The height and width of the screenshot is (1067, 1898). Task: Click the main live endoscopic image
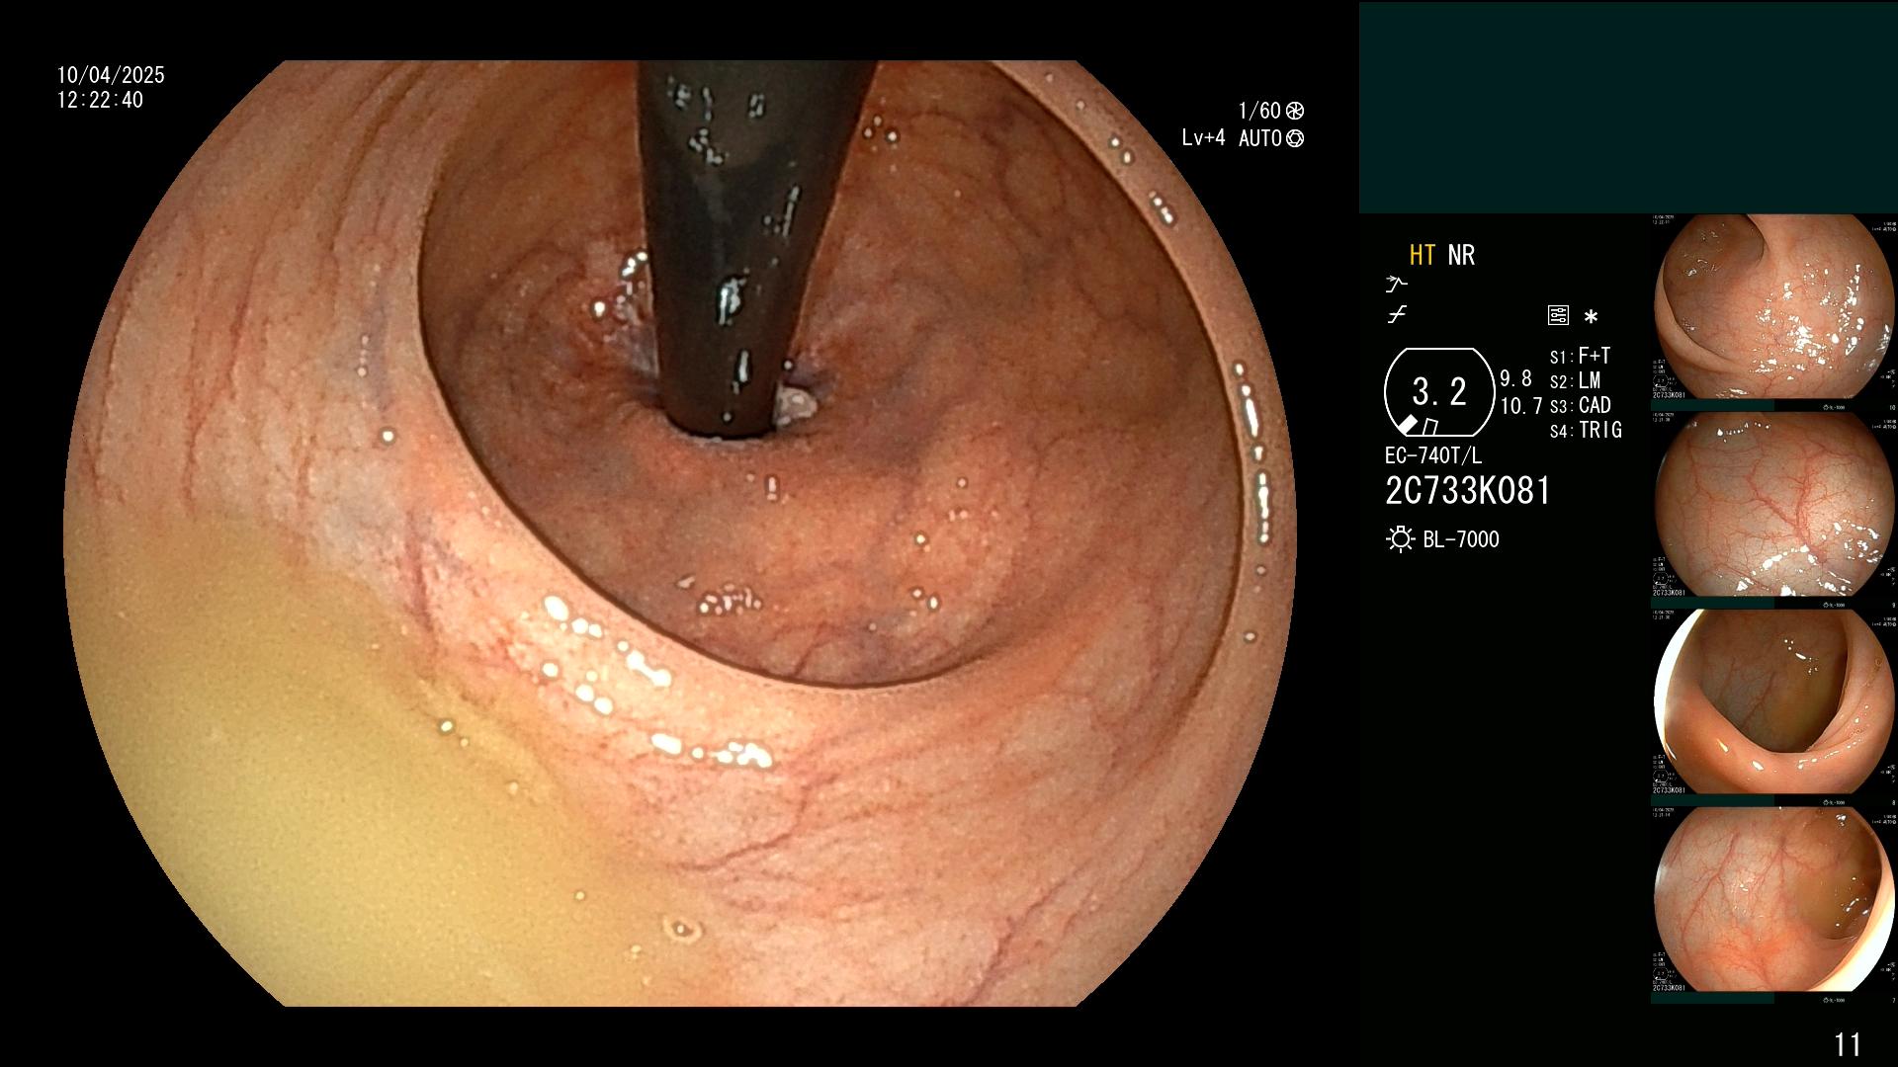point(680,533)
